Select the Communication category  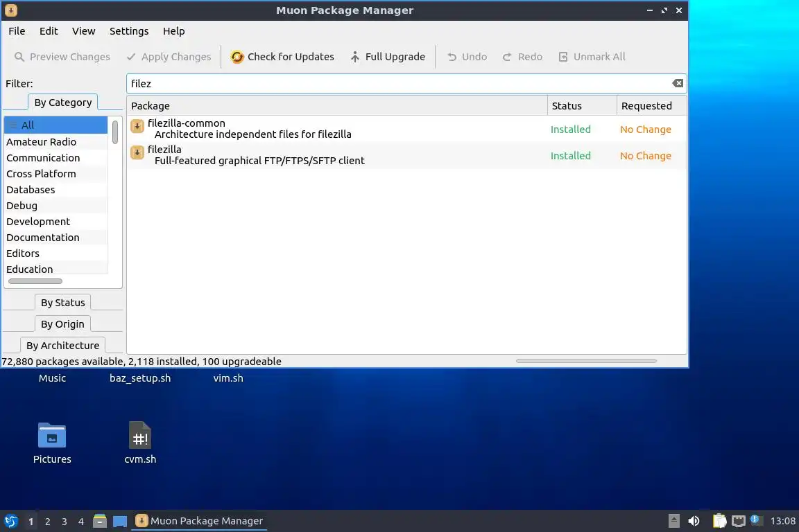coord(56,158)
